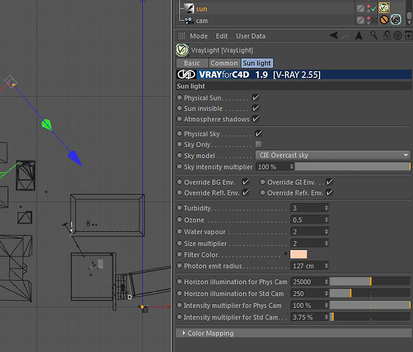Click the orange protection tag on cam row

coord(384,20)
